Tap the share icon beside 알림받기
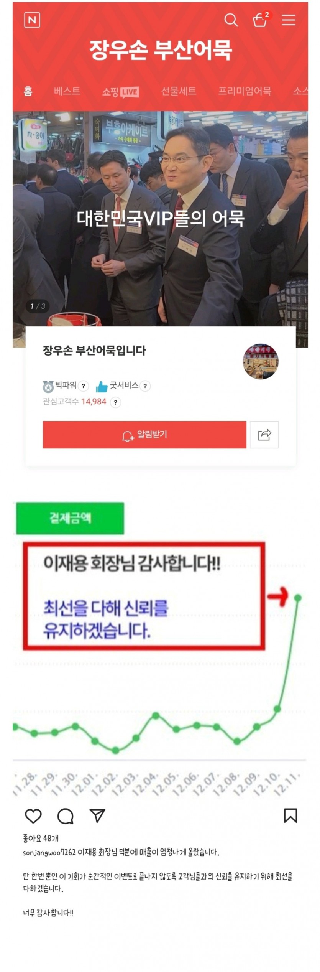 pos(264,435)
